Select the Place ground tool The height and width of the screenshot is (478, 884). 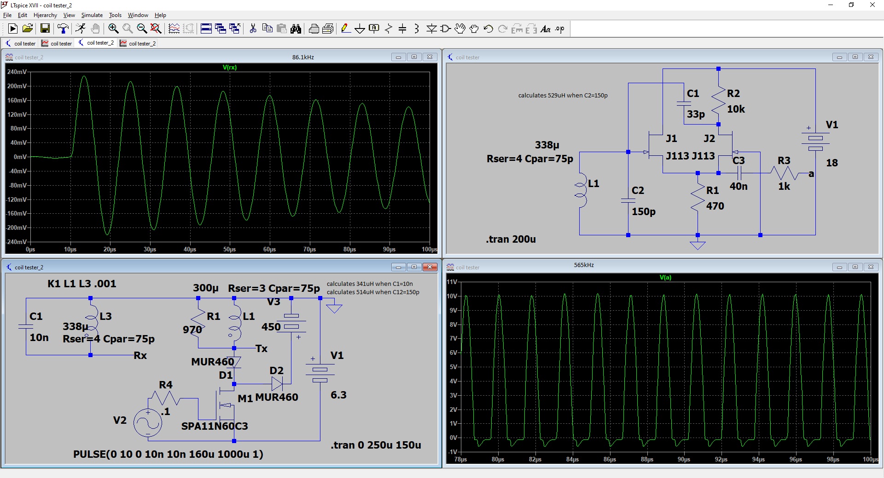360,29
